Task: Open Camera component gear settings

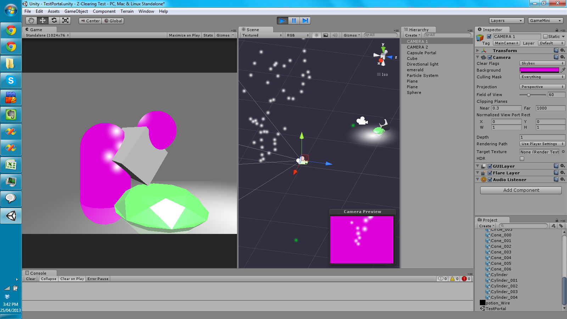Action: click(x=562, y=57)
